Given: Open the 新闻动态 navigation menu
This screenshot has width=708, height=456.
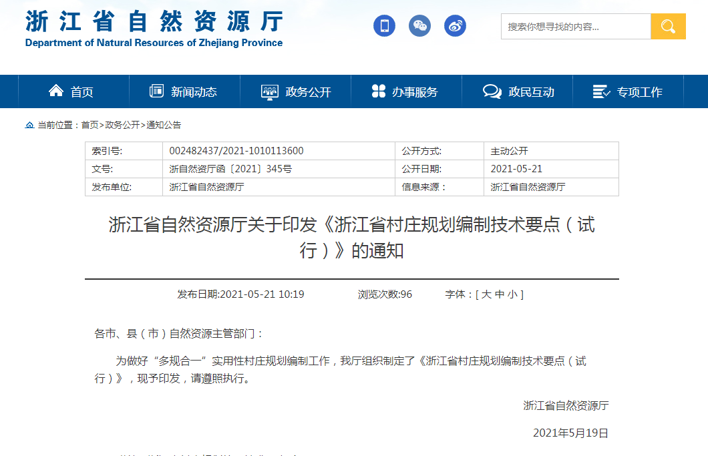Looking at the screenshot, I should point(194,92).
